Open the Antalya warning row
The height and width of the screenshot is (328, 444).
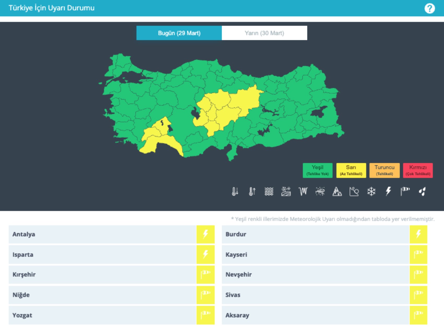pos(102,234)
